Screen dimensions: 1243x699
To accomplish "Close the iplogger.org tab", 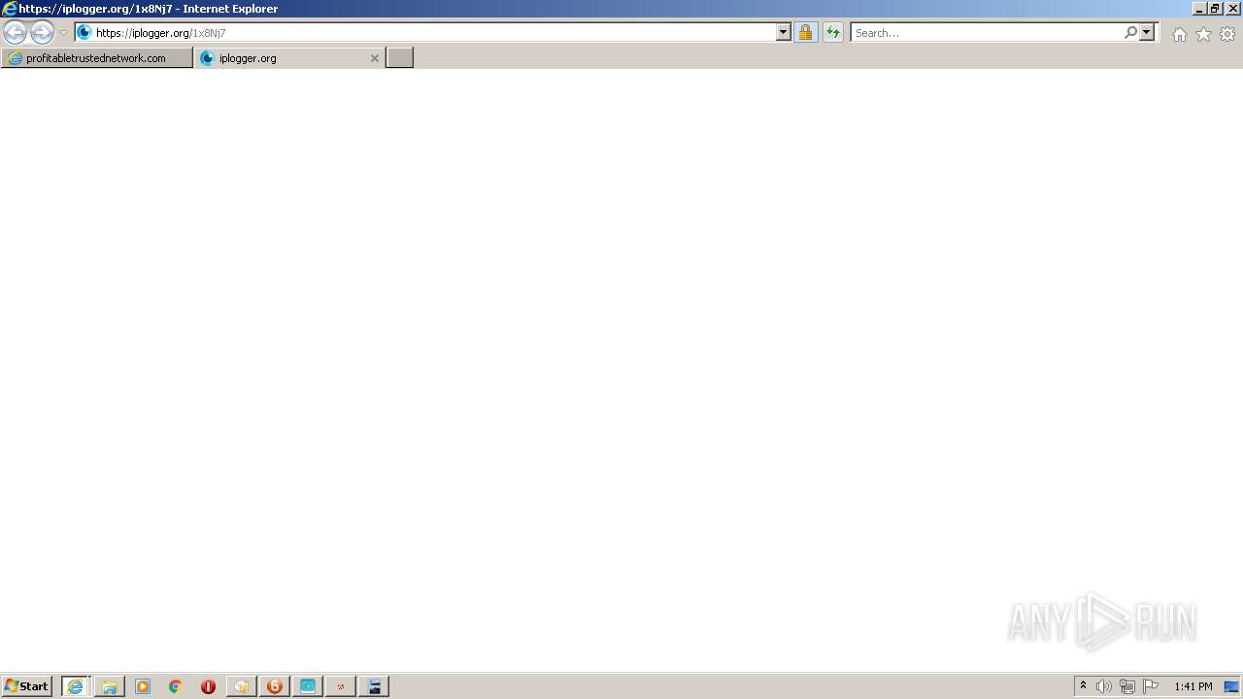I will click(x=375, y=58).
